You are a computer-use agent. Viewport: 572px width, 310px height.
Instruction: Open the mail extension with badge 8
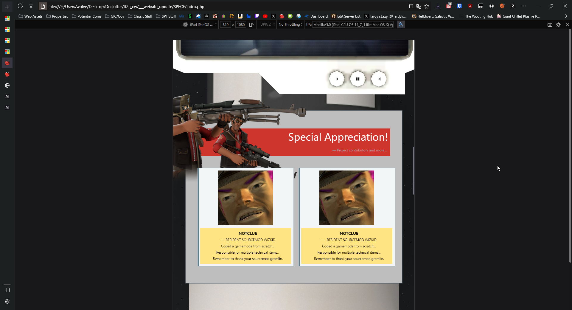449,6
